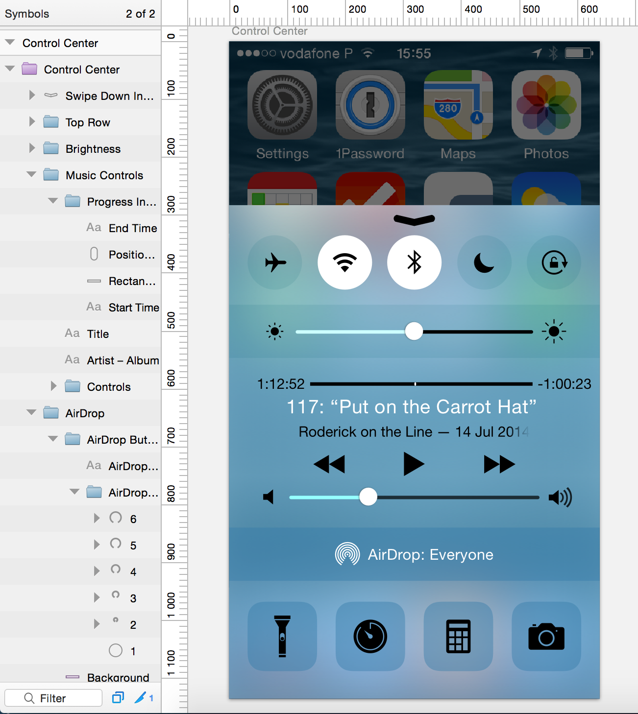Click the Symbols page label
The width and height of the screenshot is (638, 714).
[27, 14]
